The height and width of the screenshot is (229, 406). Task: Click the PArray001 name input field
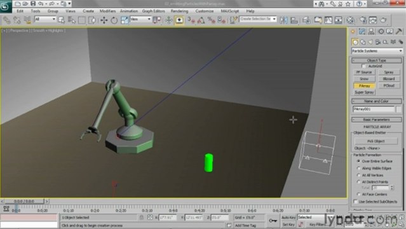pyautogui.click(x=374, y=109)
